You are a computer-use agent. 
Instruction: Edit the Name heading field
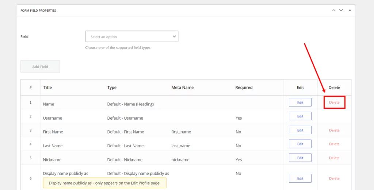(x=300, y=102)
